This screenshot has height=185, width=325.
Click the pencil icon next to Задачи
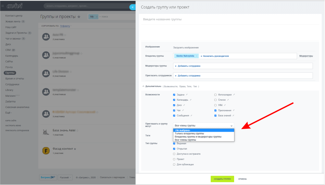[187, 95]
